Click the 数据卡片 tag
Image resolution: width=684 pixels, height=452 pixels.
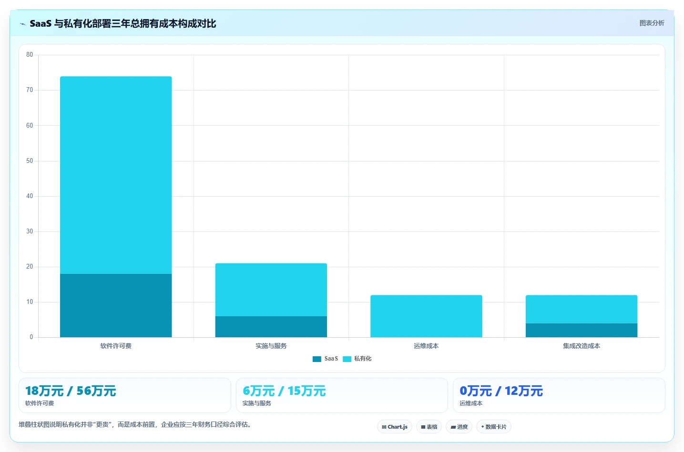coord(494,427)
